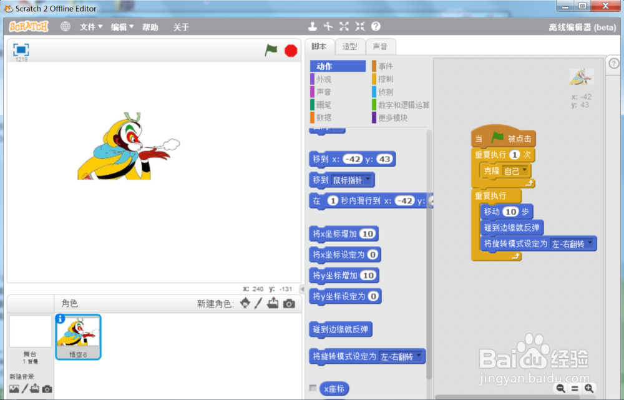Select the 数据 block category

338,117
